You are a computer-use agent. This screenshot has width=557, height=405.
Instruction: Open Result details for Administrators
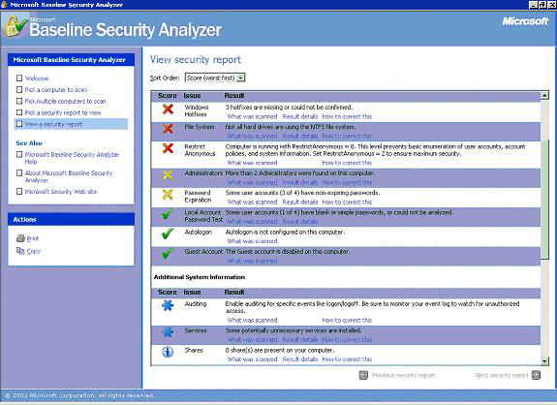click(300, 182)
